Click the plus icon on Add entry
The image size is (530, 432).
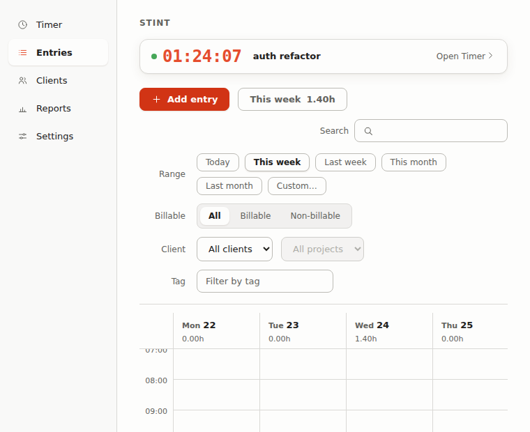point(156,100)
